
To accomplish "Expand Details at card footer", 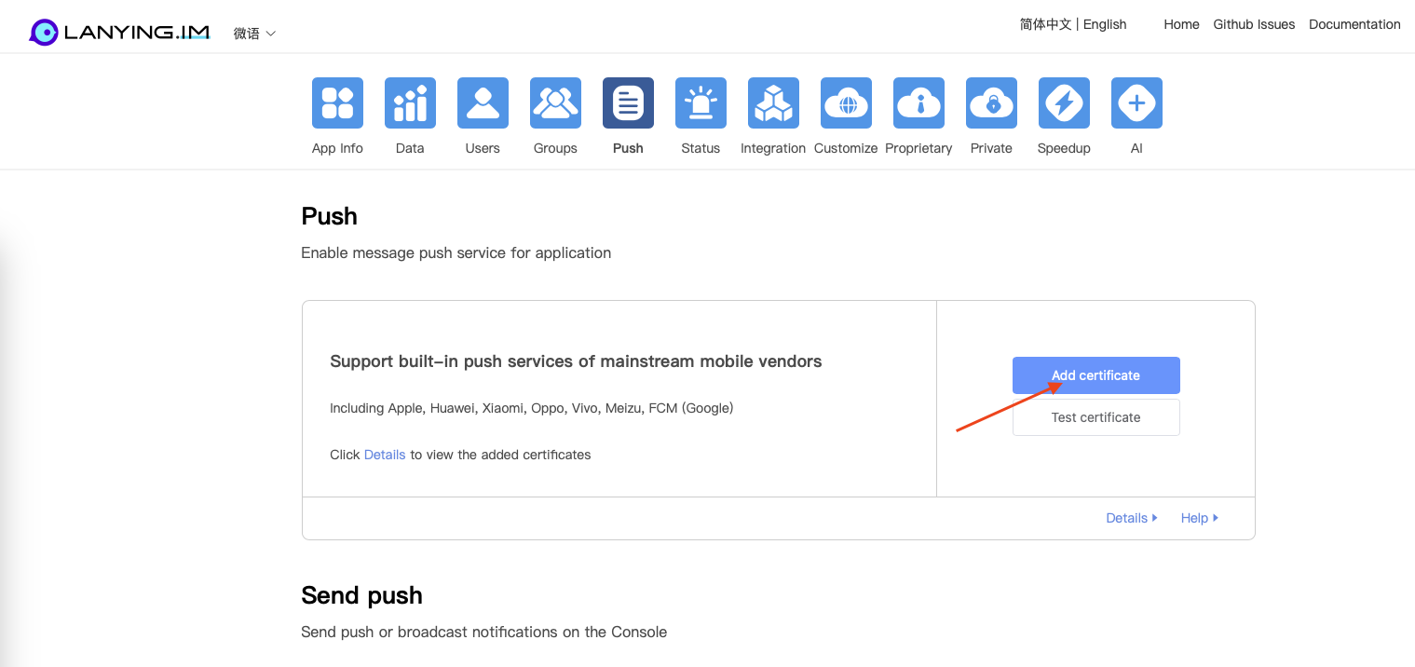I will point(1131,518).
